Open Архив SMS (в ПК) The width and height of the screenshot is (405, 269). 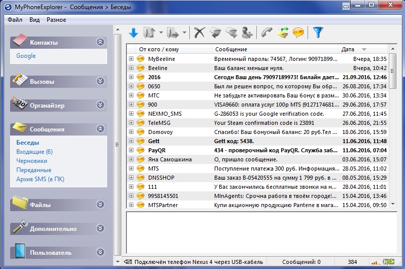(x=40, y=179)
